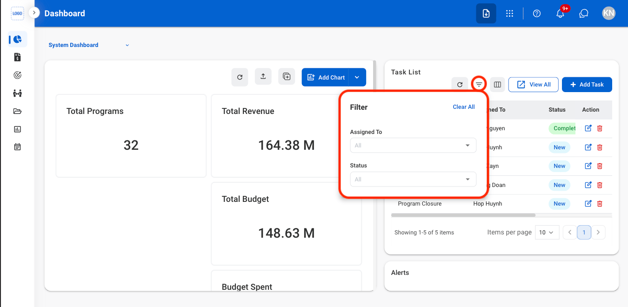Open the target goals sidebar icon
This screenshot has height=307, width=628.
pyautogui.click(x=18, y=75)
